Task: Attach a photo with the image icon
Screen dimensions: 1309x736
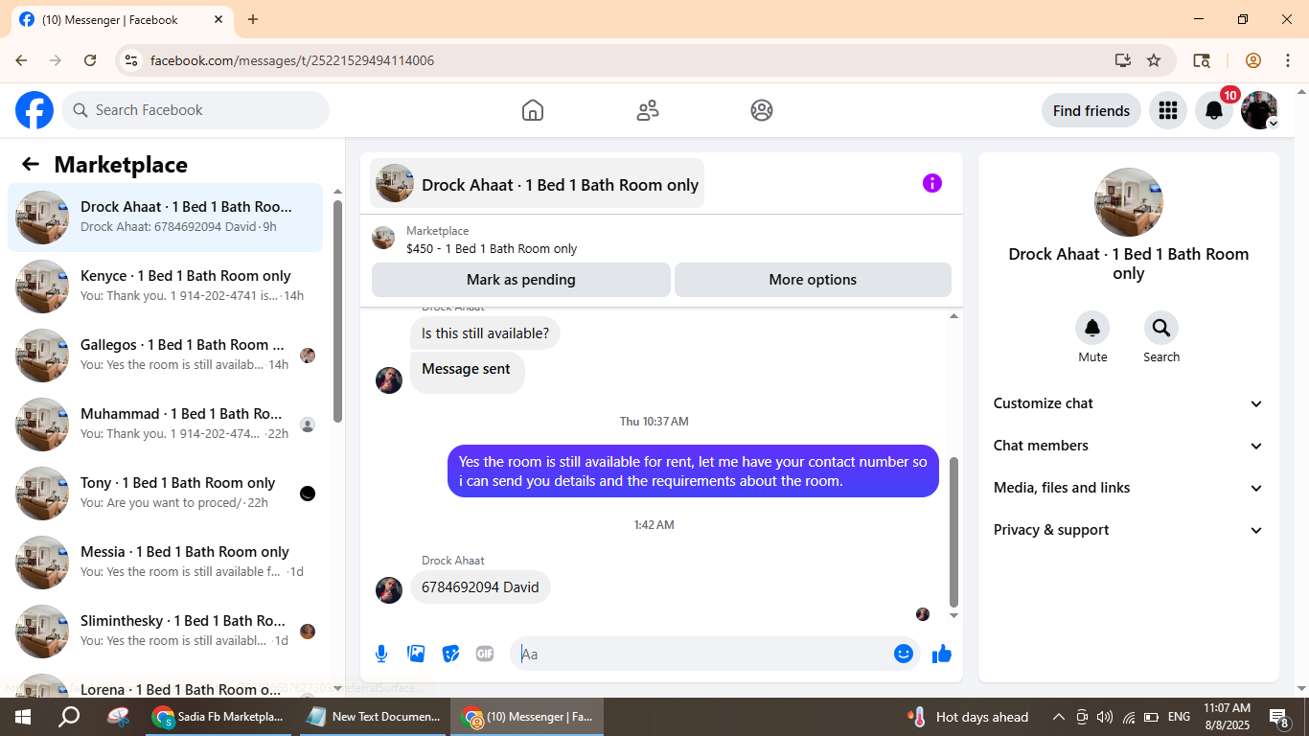Action: pos(416,654)
